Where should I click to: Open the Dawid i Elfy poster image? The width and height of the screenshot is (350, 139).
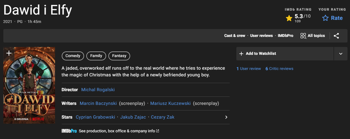pos(29,85)
